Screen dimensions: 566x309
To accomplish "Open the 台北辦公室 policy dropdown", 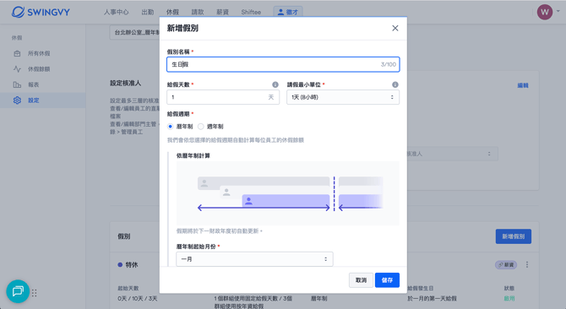I will click(x=134, y=32).
